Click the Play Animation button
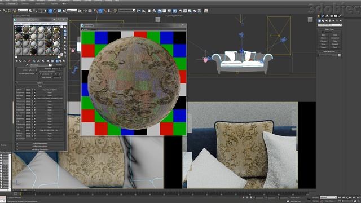This screenshot has height=203, width=361. click(347, 197)
